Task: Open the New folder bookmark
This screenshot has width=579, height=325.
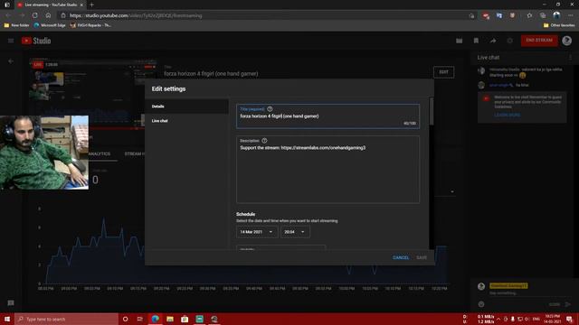Action: pos(16,25)
